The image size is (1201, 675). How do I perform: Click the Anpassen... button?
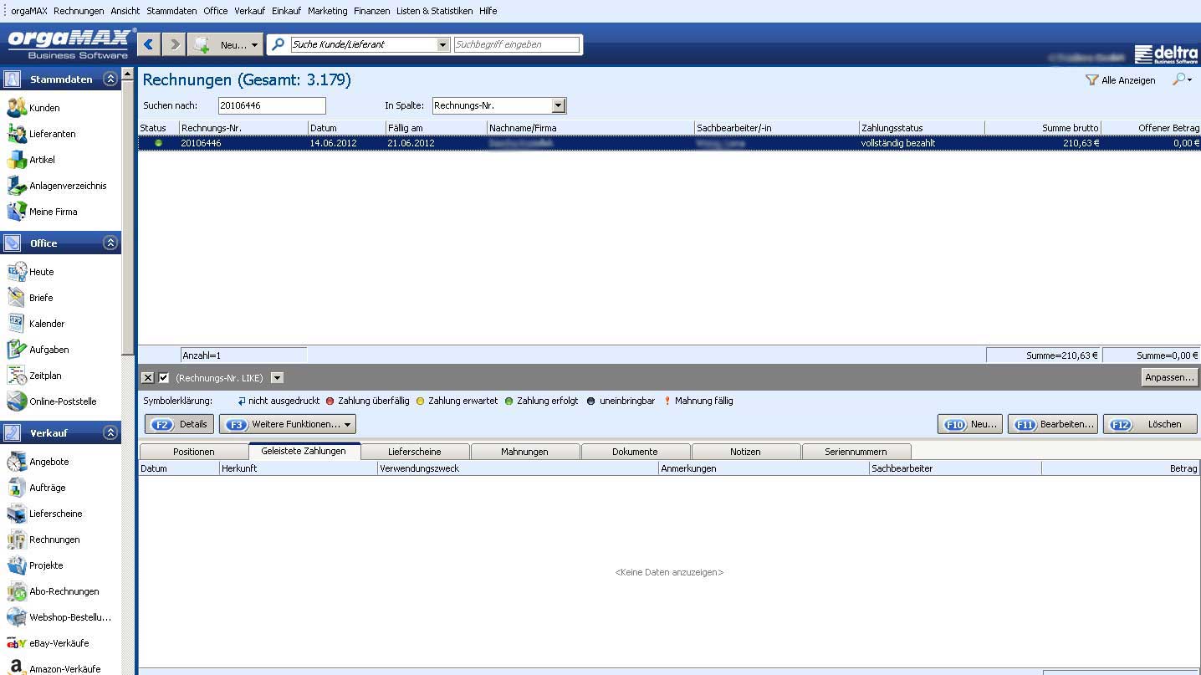pyautogui.click(x=1169, y=378)
